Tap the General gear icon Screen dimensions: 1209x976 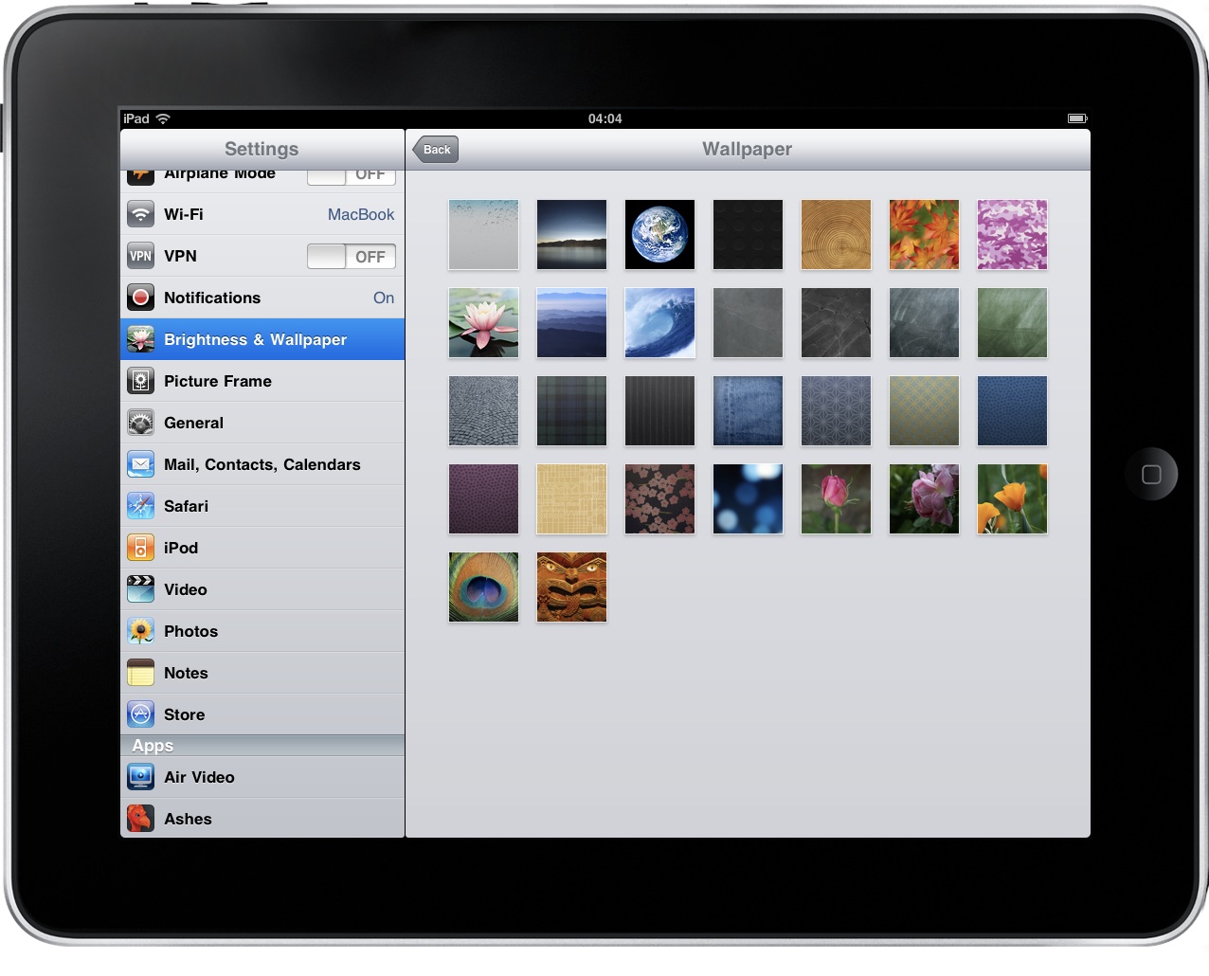click(140, 423)
